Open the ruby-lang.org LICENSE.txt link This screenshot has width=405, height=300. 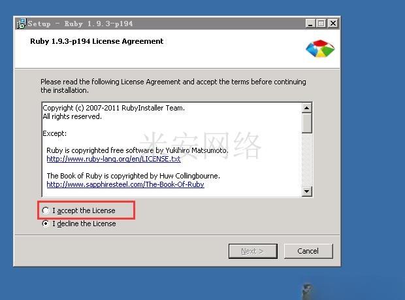click(x=114, y=159)
